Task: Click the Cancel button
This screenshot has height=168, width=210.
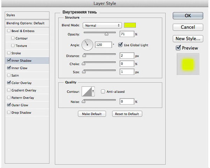Action: pos(188,27)
